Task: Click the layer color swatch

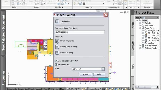Action: 84,4
